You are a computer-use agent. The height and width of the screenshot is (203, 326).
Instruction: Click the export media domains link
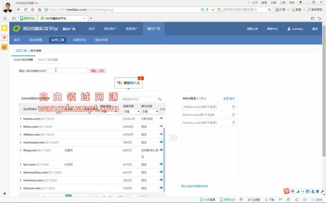click(194, 186)
